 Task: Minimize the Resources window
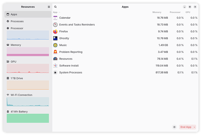pos(184,7)
